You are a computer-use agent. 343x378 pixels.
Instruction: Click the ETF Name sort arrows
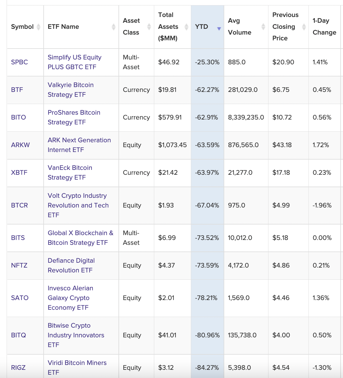(x=113, y=27)
